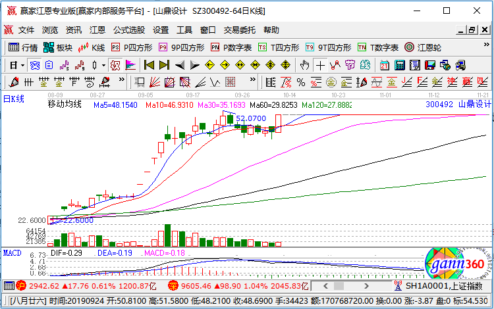Expand the 日 period dropdown arrow
Viewport: 494px width, 309px height.
click(22, 65)
